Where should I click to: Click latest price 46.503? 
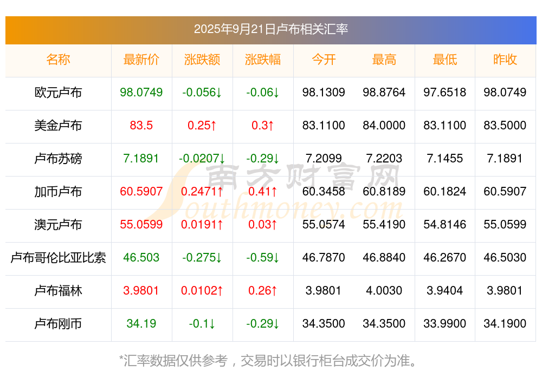[141, 257]
